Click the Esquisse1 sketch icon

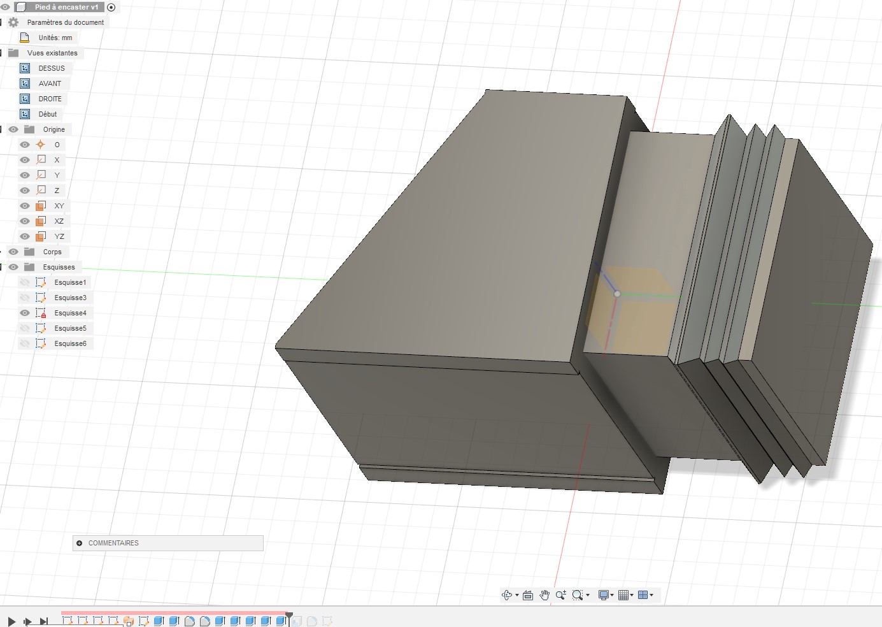[41, 282]
